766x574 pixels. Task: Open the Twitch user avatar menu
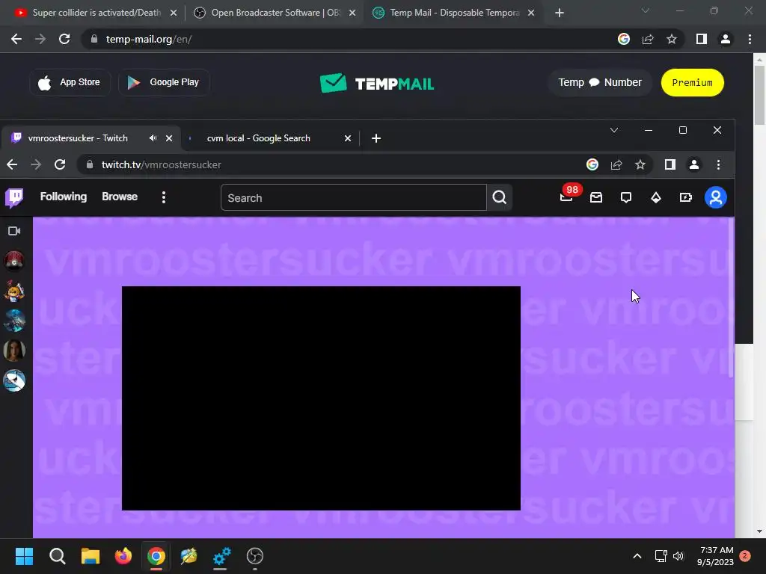click(x=716, y=197)
